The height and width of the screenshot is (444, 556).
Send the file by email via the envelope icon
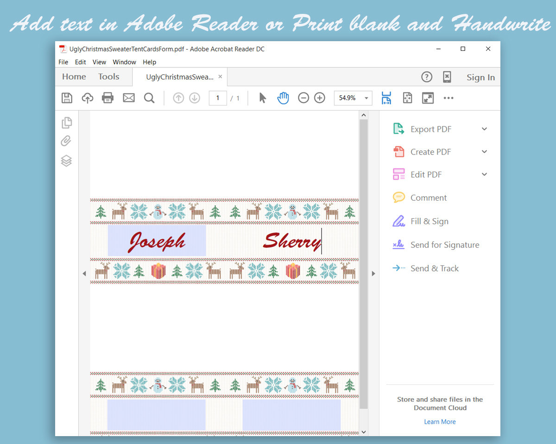click(x=128, y=98)
